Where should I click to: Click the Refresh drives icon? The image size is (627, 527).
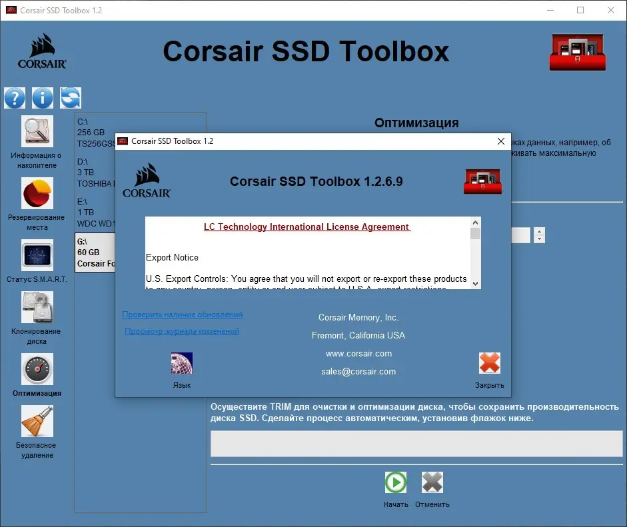pos(71,98)
